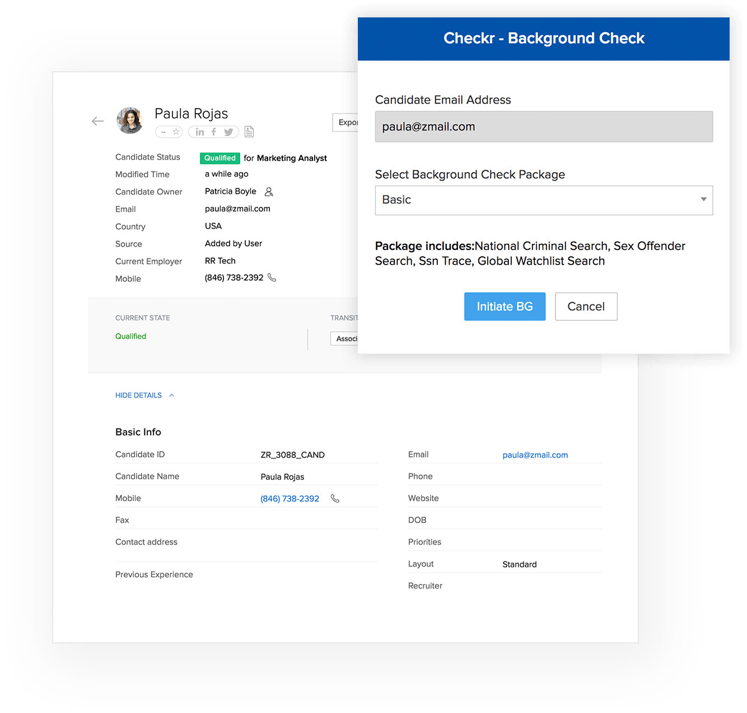Click Paula's profile photo

(129, 120)
